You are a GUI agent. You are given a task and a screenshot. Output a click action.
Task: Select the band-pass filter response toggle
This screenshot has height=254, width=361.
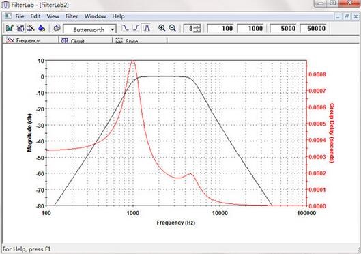point(147,28)
